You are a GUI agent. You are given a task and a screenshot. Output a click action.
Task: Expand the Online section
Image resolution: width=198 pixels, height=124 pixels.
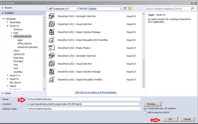coord(2,93)
